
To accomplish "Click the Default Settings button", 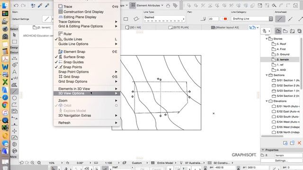I will pos(21,19).
